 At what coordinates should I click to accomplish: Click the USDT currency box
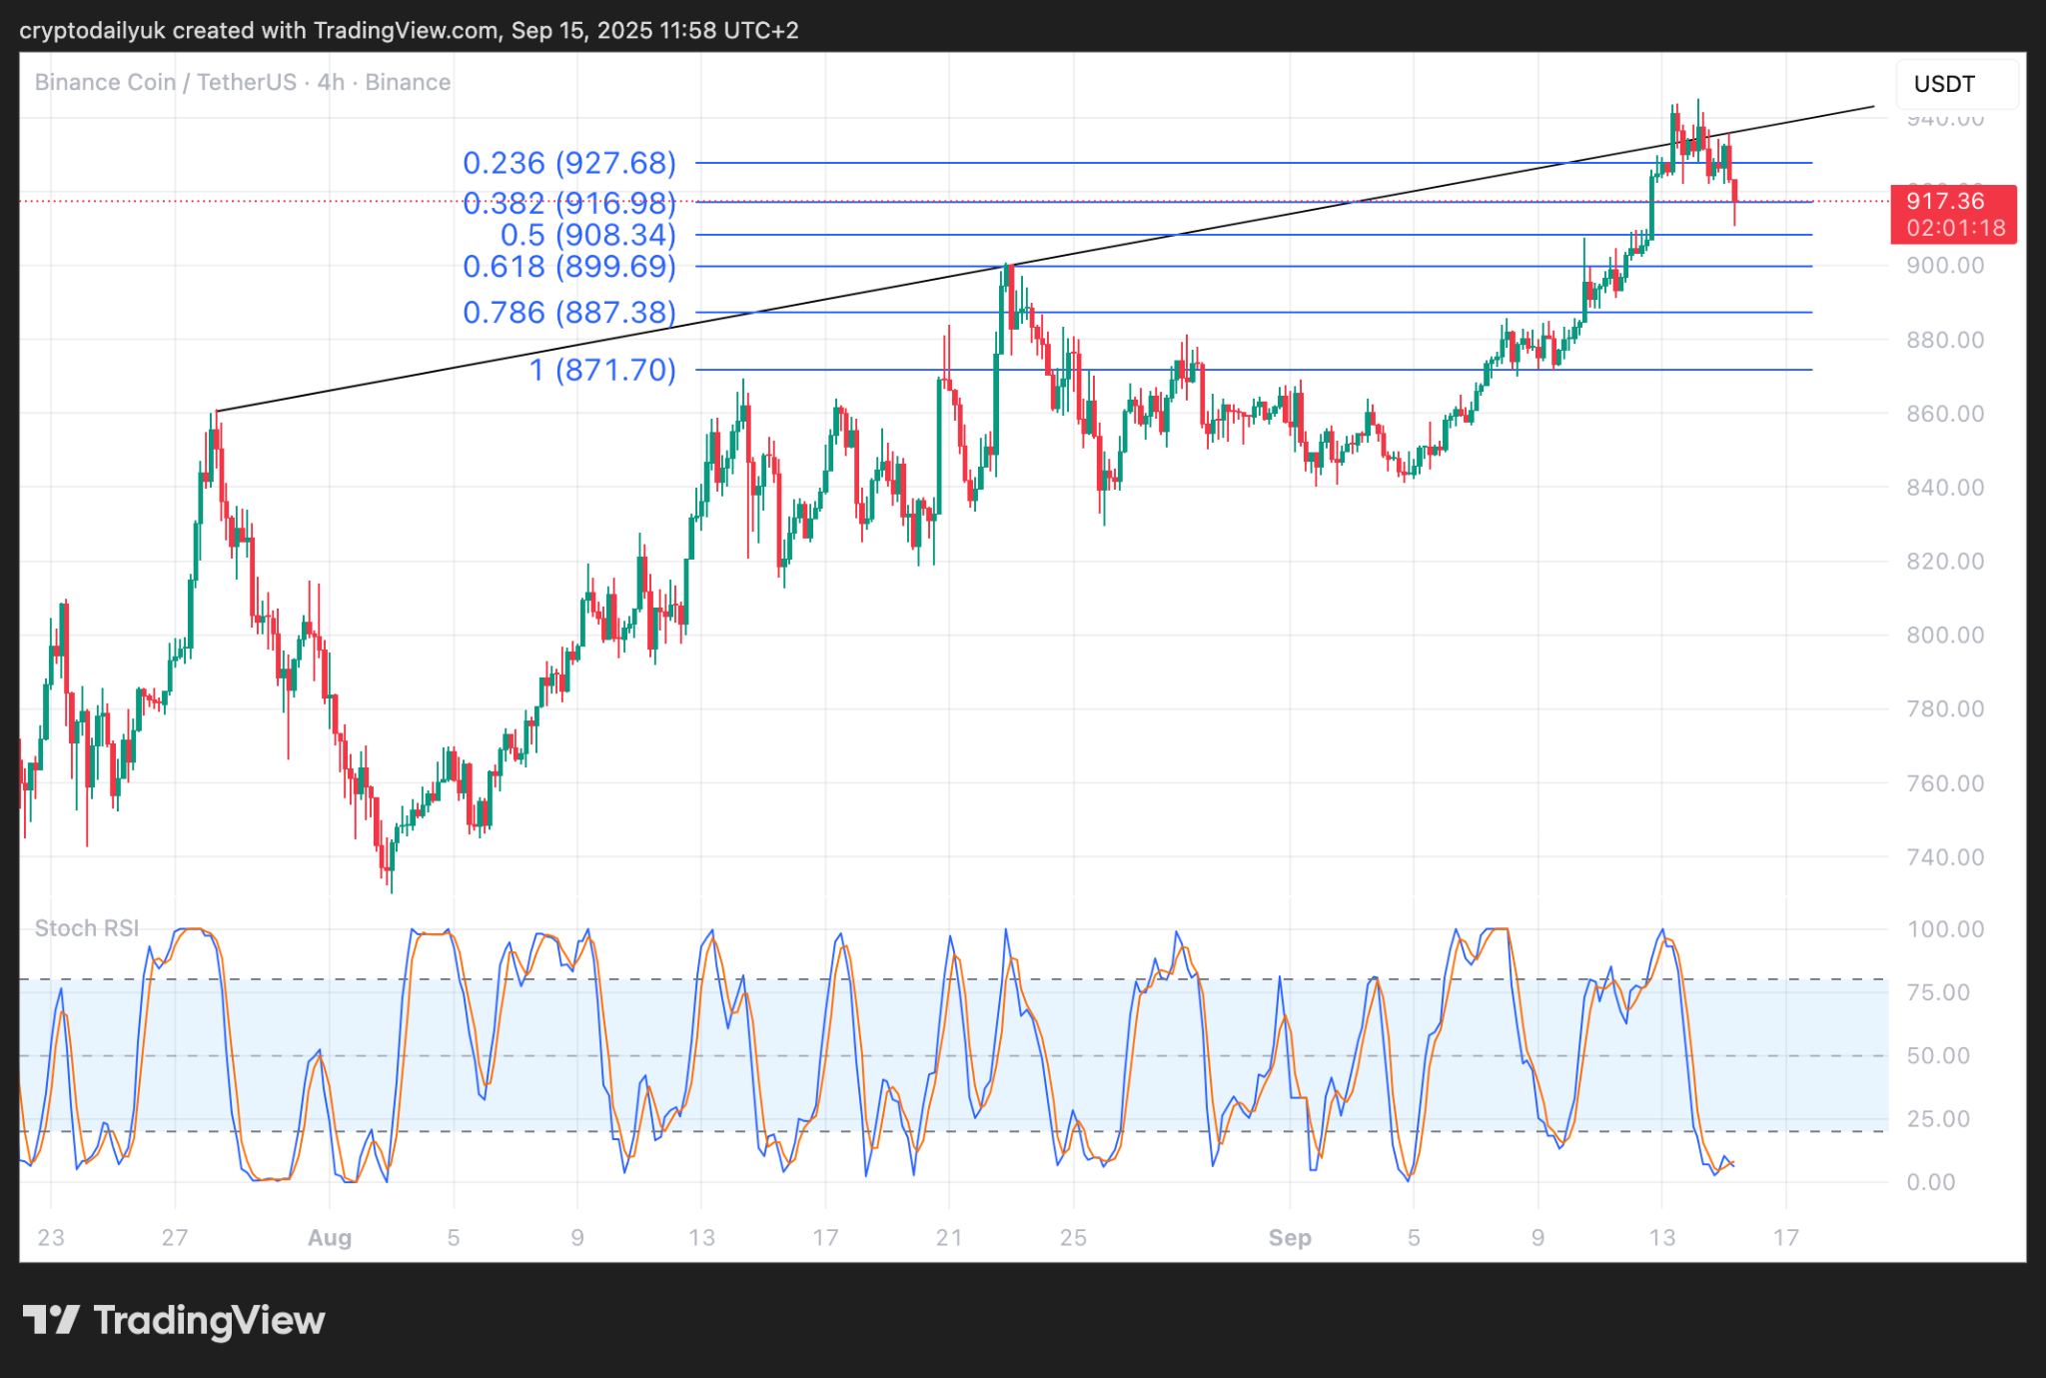coord(1955,84)
